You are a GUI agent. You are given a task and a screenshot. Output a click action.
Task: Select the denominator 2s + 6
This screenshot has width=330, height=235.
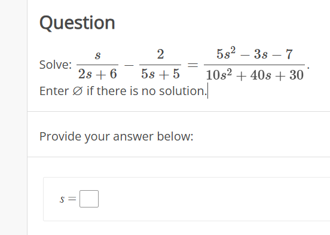[97, 74]
